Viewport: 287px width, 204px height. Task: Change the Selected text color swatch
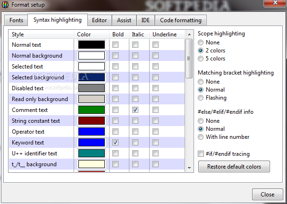coord(92,66)
